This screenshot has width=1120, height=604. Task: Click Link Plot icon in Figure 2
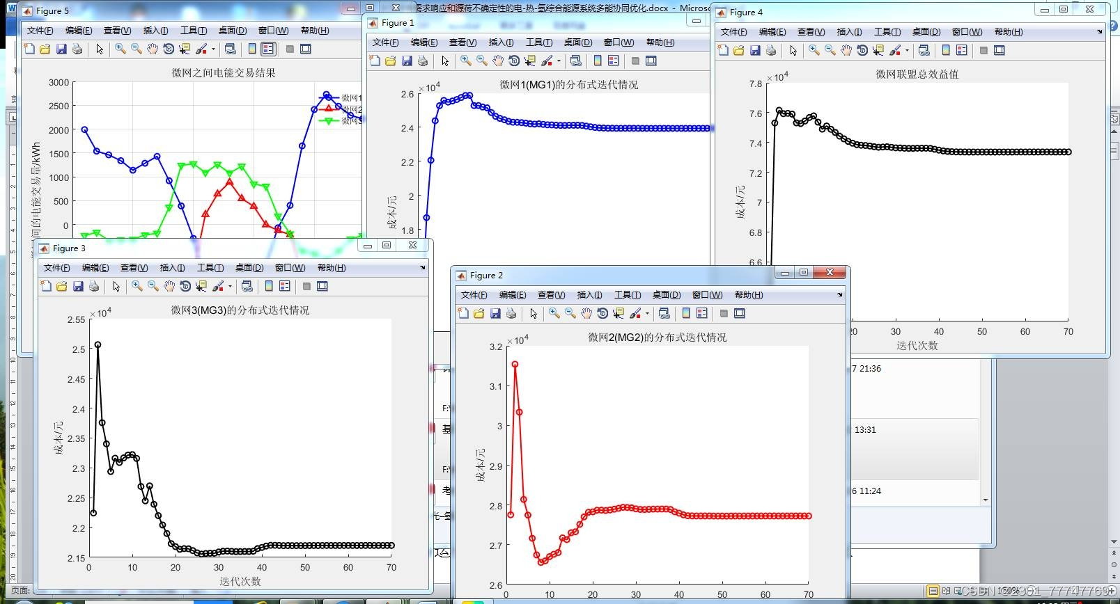(664, 313)
